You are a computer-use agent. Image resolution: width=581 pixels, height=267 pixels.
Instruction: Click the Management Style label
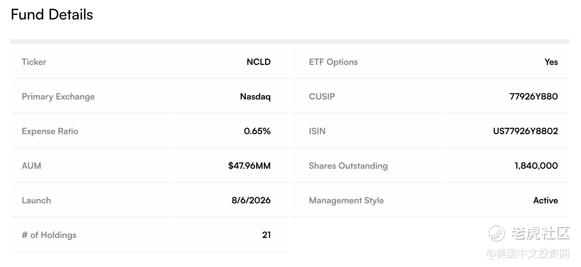[346, 201]
